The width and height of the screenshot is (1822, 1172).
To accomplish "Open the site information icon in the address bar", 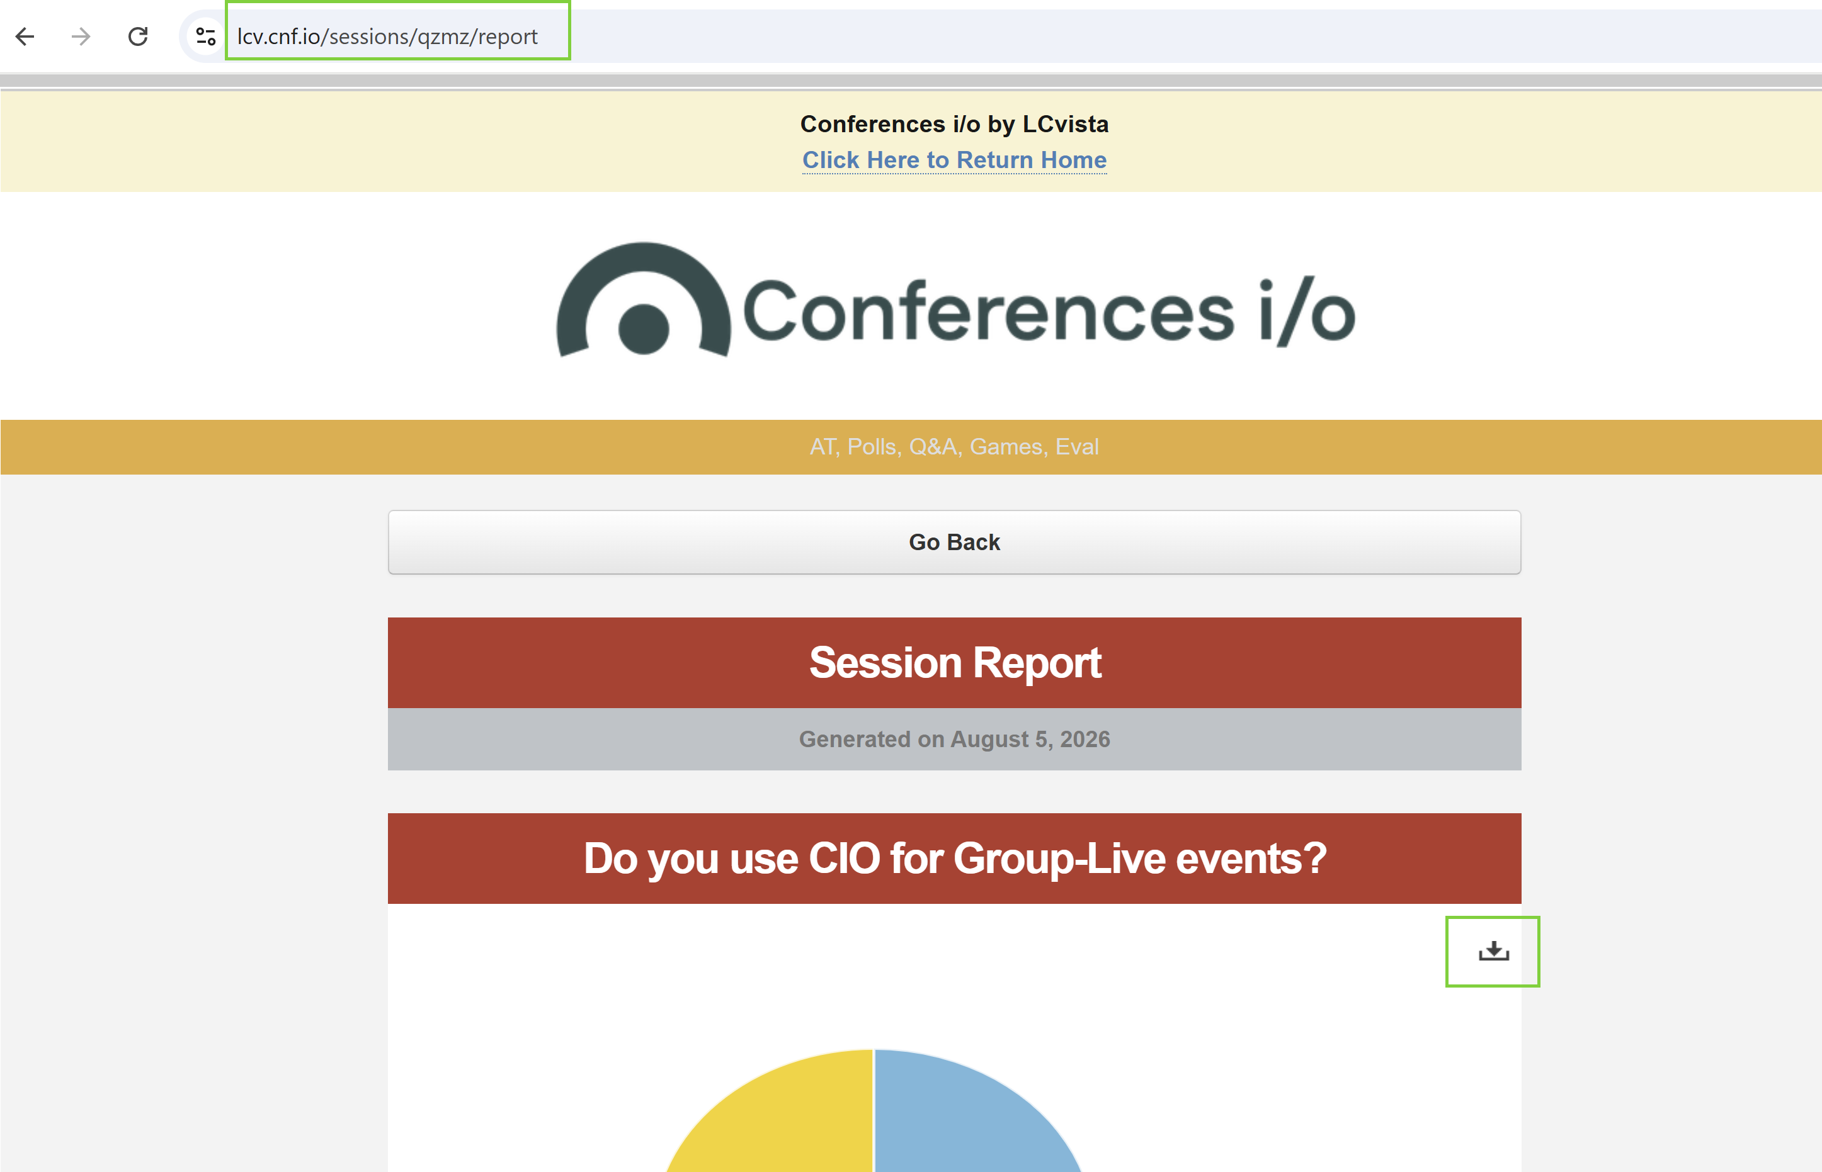I will click(205, 37).
